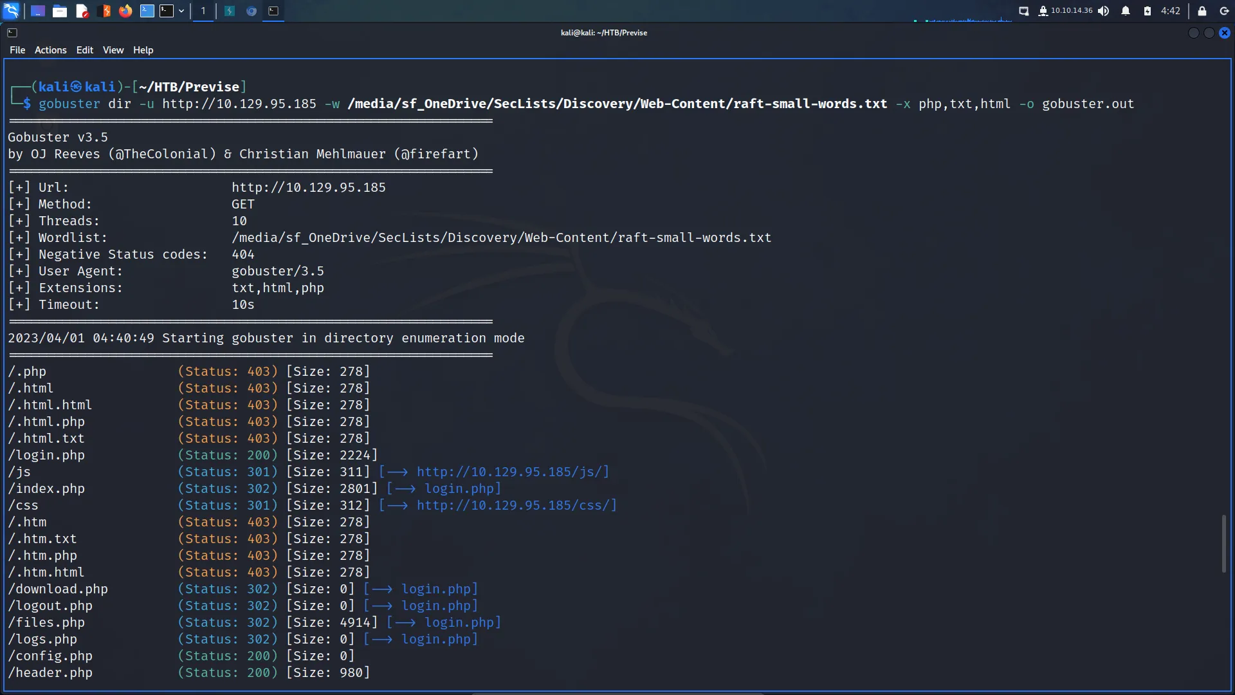
Task: Lock the screen with padlock icon
Action: [1202, 11]
